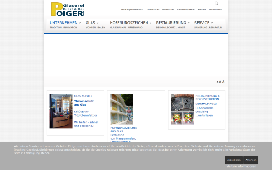Click WOHNEN . BAUEN subtitle

point(95,27)
